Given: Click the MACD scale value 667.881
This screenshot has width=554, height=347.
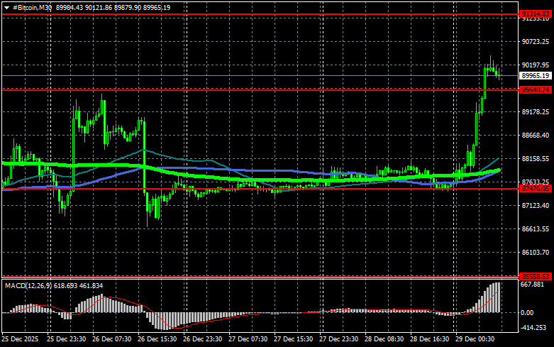Looking at the screenshot, I should pos(536,285).
